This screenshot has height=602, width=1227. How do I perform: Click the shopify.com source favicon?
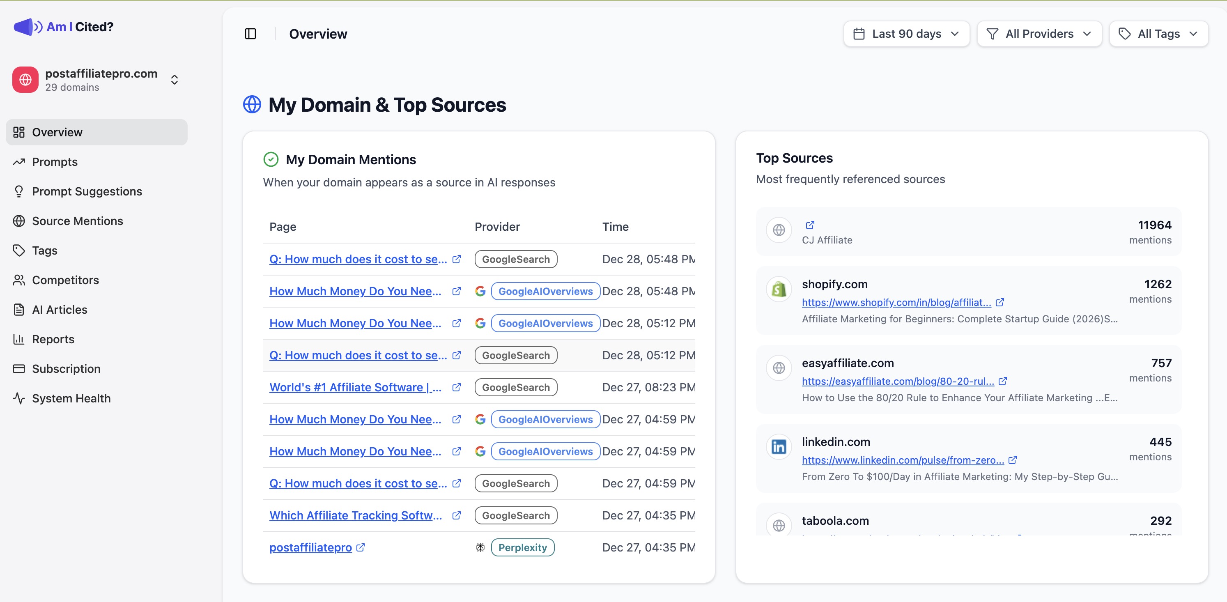pyautogui.click(x=779, y=289)
